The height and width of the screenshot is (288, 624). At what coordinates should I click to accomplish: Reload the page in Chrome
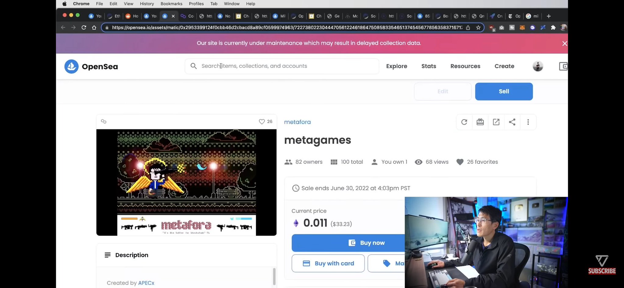click(84, 27)
